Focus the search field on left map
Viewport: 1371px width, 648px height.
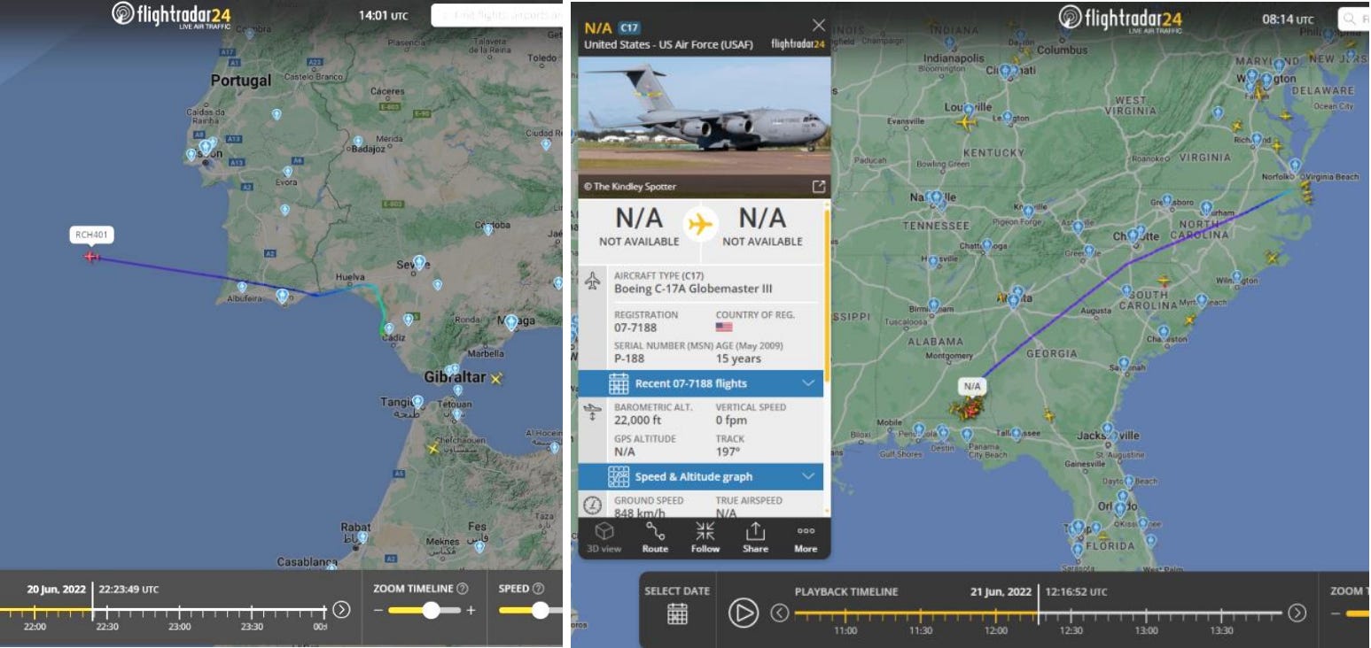(x=496, y=15)
